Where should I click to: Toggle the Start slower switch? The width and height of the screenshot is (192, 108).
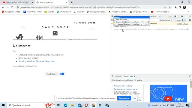[62, 74]
